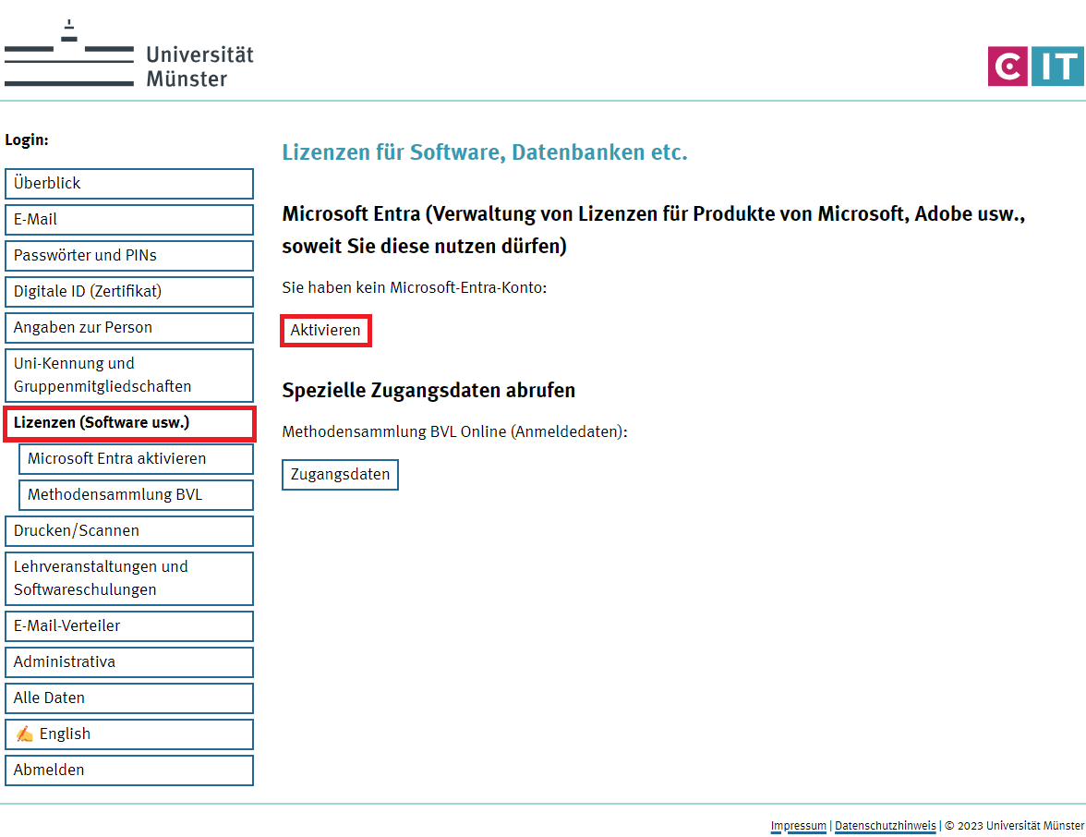Open Methodensammlung BVL submenu item
1086x837 pixels.
(136, 494)
